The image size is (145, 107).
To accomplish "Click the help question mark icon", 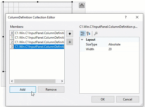I will pos(126,17).
